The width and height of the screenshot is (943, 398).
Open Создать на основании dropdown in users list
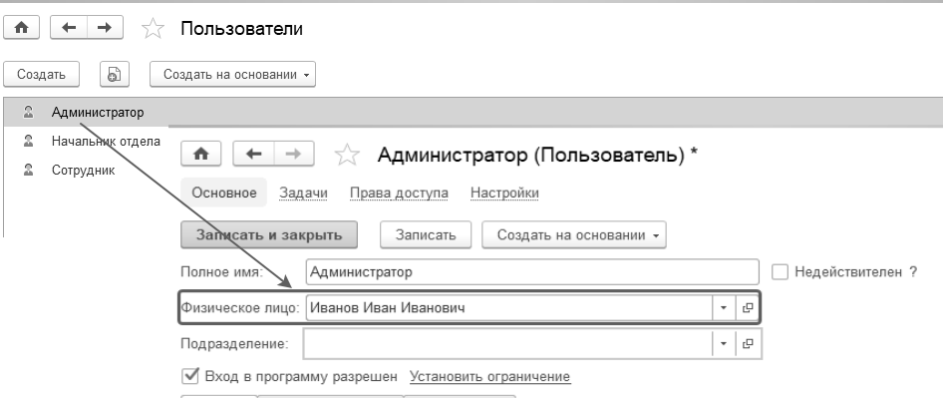click(x=232, y=75)
